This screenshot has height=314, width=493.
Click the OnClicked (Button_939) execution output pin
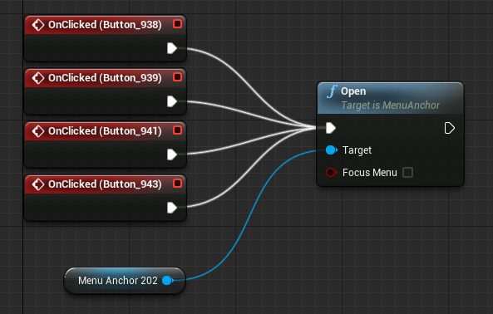pos(172,101)
